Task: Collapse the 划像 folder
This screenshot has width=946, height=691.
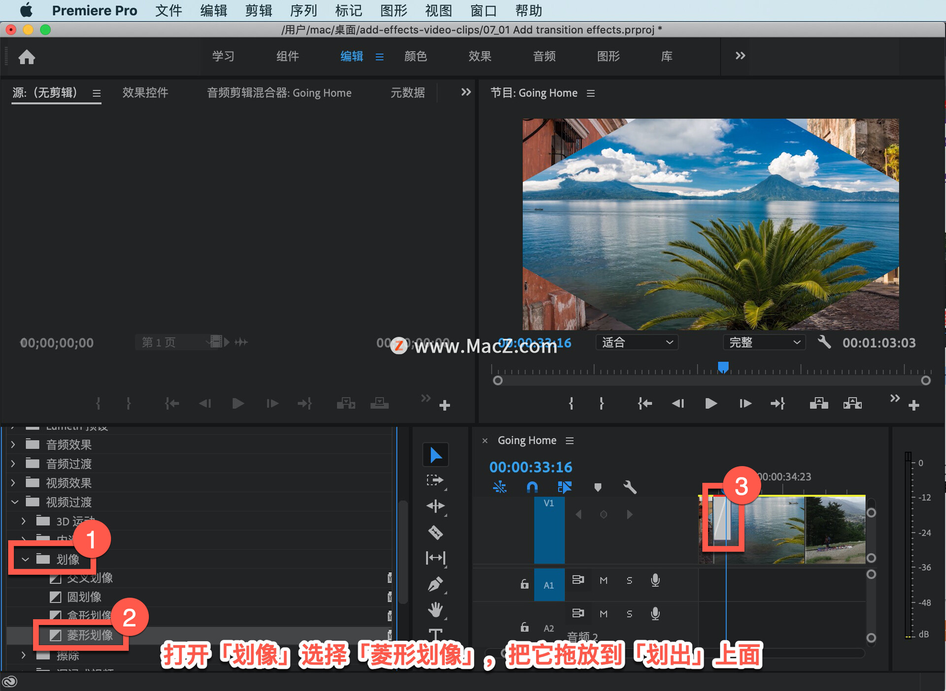Action: pyautogui.click(x=25, y=559)
